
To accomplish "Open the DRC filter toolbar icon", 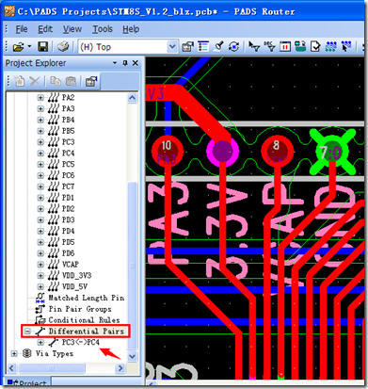I will tap(269, 46).
